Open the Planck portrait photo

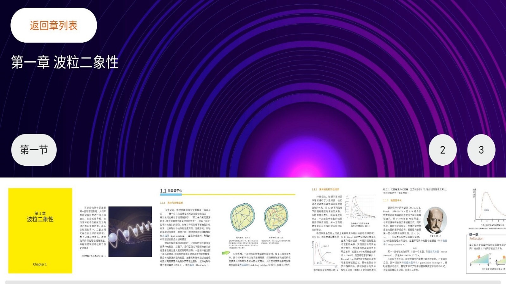[435, 220]
